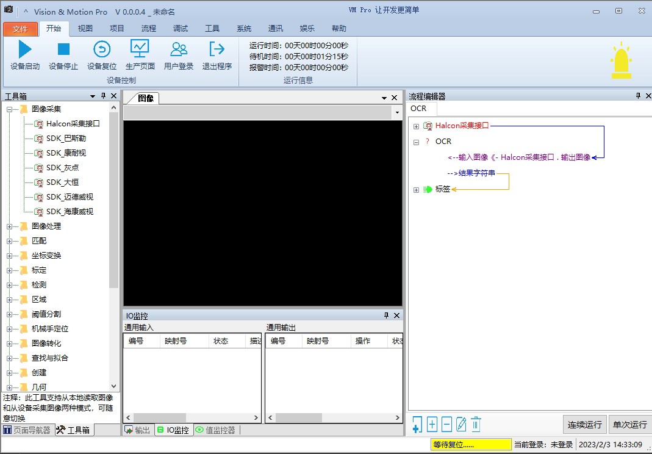Pin the 流程编辑器 panel
652x454 pixels.
coord(639,96)
